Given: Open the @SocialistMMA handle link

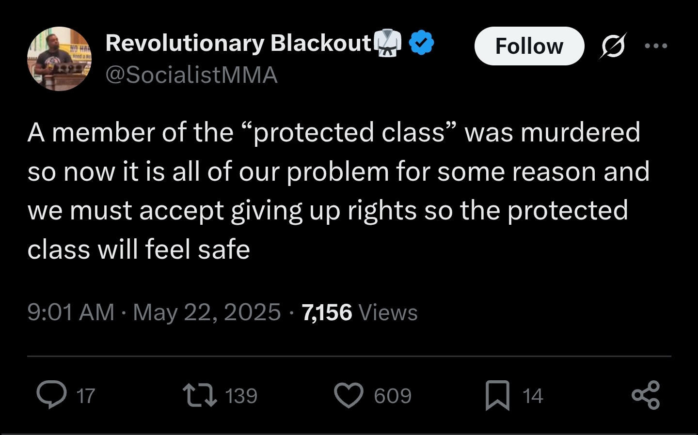Looking at the screenshot, I should coord(191,75).
